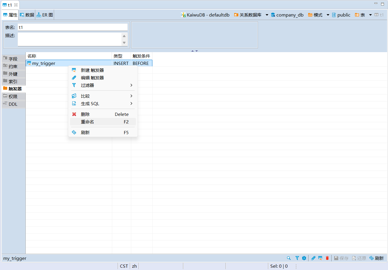Click the search magnifier icon in bottom toolbar
This screenshot has width=388, height=270.
tap(289, 258)
